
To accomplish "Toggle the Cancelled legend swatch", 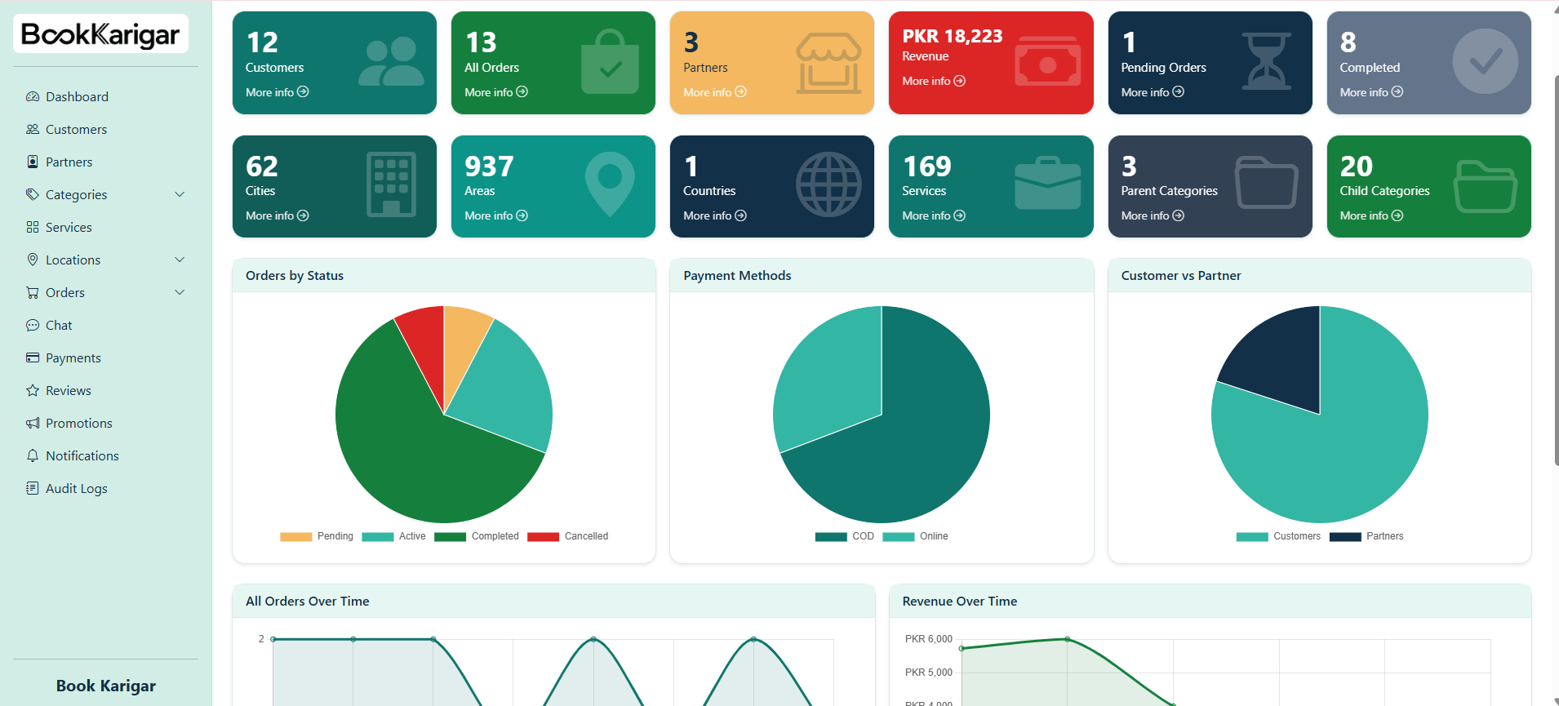I will tap(543, 536).
